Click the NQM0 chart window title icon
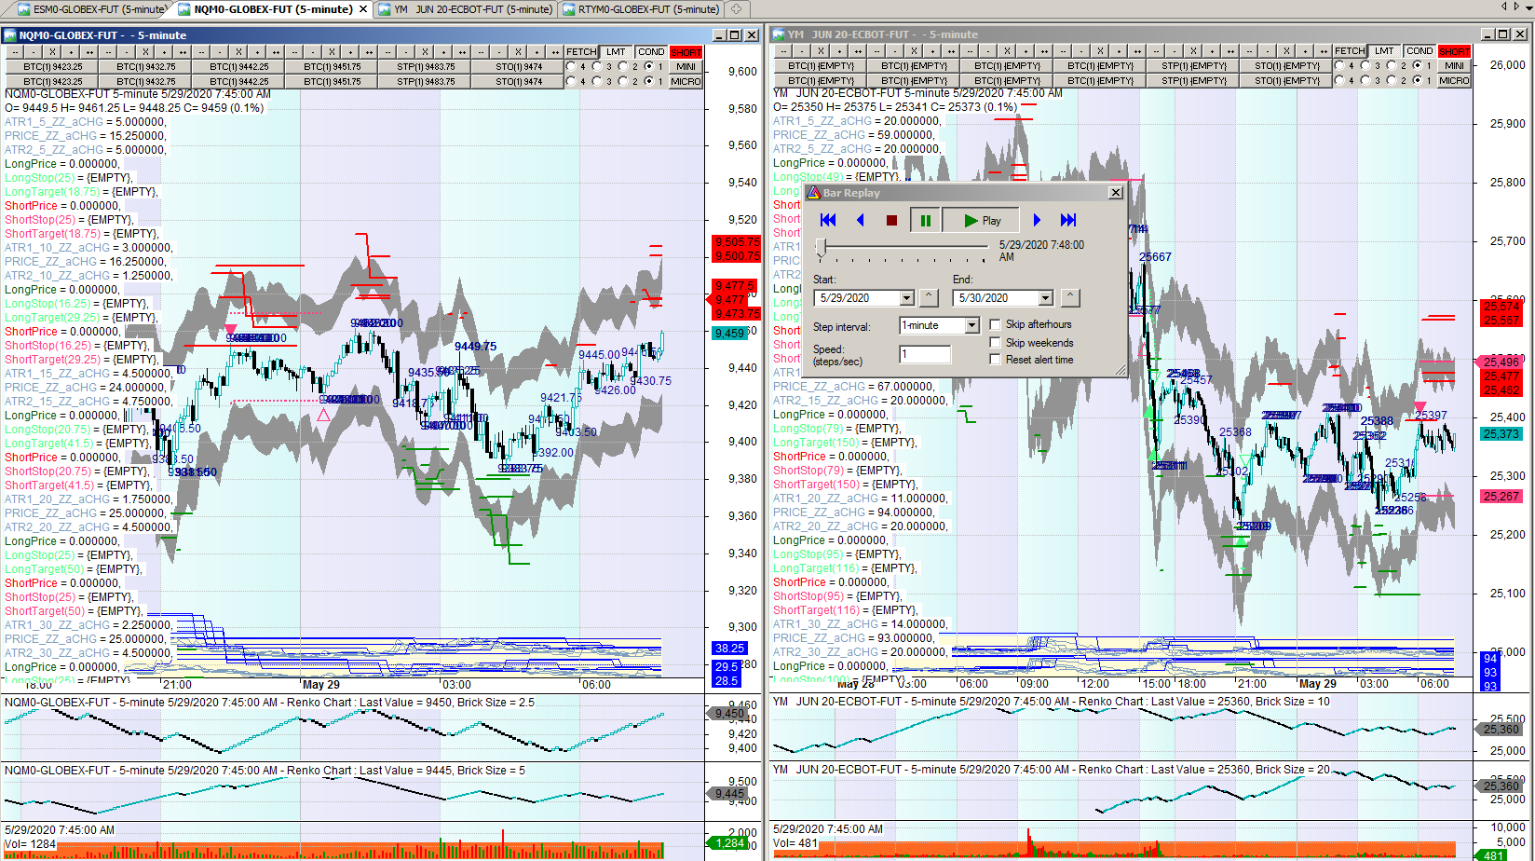Screen dimensions: 1535x861 pyautogui.click(x=10, y=35)
